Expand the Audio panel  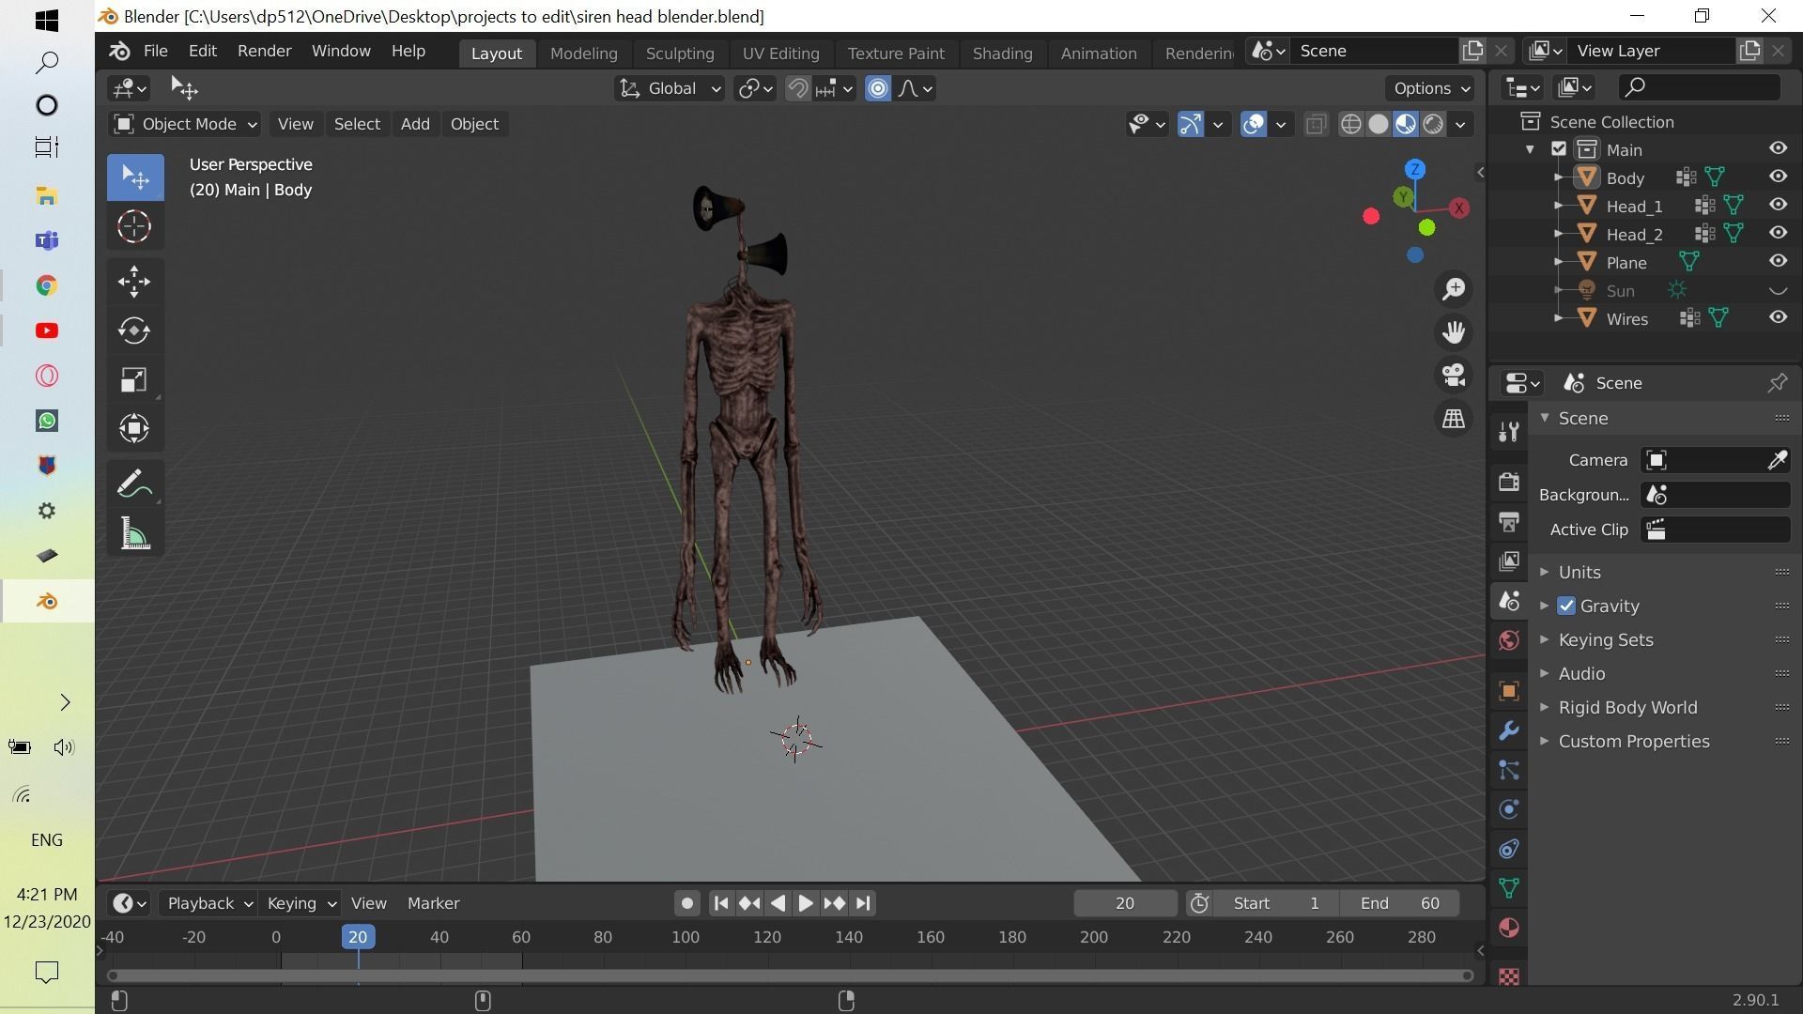tap(1581, 673)
